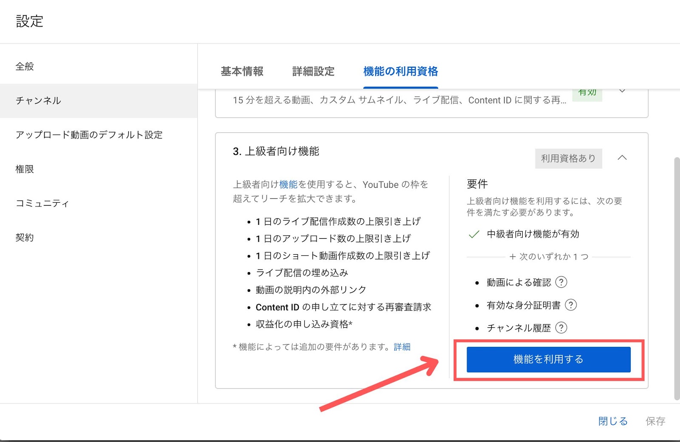Click the 有効な身分証明書 text
This screenshot has height=442, width=680.
click(524, 305)
